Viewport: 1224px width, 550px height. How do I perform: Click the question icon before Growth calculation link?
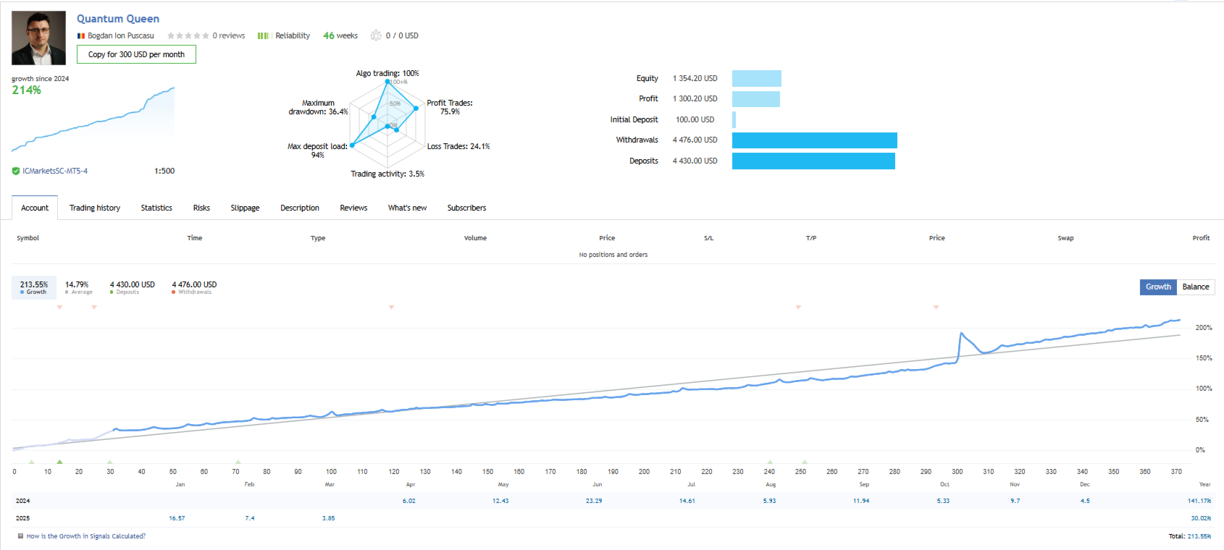click(x=20, y=536)
